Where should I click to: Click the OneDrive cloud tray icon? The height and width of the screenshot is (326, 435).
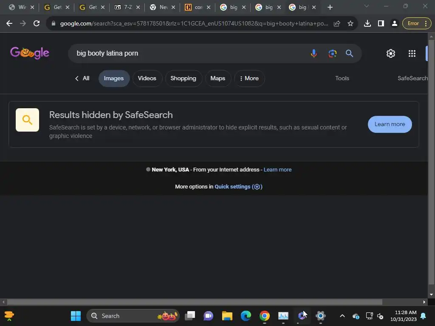click(x=356, y=316)
